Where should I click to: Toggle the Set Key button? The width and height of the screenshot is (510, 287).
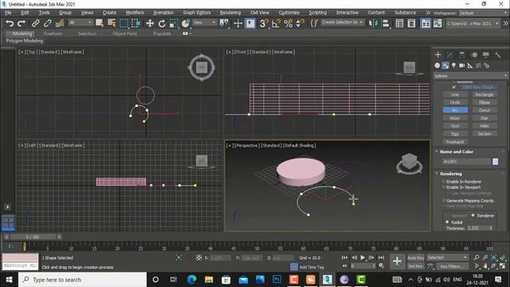tap(415, 265)
